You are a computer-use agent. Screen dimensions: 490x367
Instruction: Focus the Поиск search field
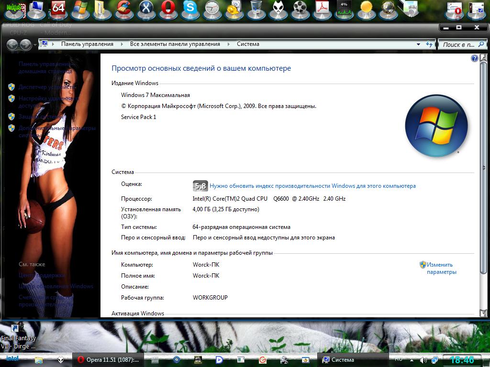point(458,44)
